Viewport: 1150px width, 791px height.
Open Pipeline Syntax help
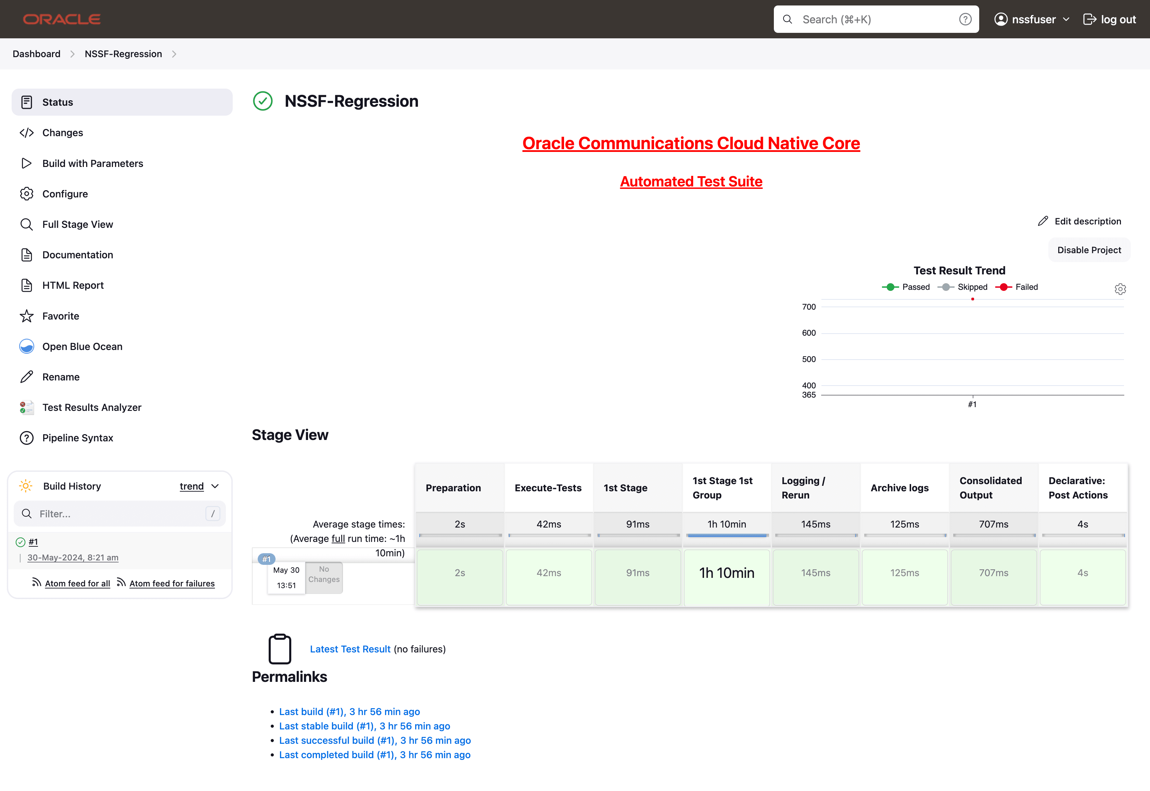77,438
